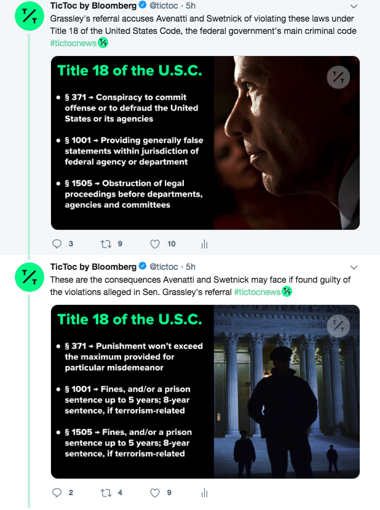This screenshot has width=380, height=510.
Task: Open the first tweet's 5h timestamp
Action: click(191, 7)
